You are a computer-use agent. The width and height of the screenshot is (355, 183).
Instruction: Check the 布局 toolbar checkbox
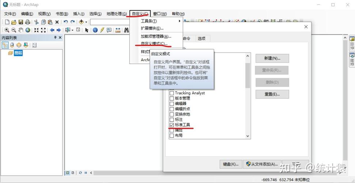coord(171,136)
